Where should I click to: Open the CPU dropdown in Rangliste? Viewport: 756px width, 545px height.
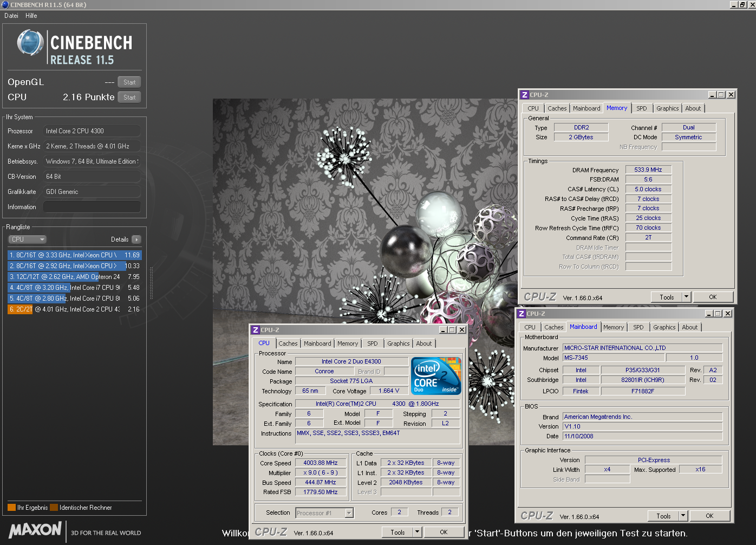tap(27, 239)
